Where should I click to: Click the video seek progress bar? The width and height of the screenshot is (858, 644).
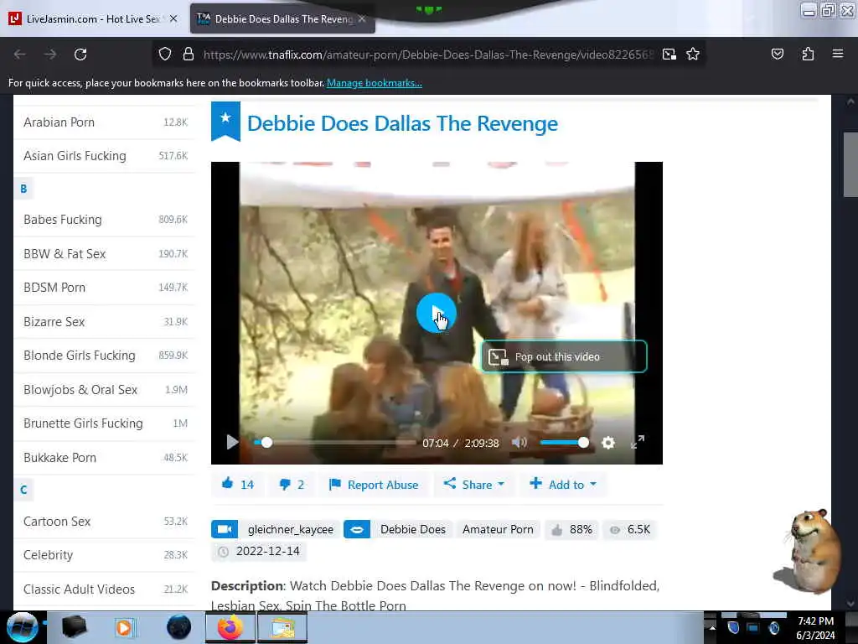click(334, 443)
